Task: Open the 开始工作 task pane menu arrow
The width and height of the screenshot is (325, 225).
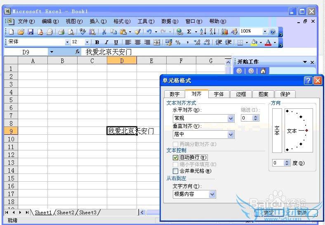Action: tap(305, 62)
